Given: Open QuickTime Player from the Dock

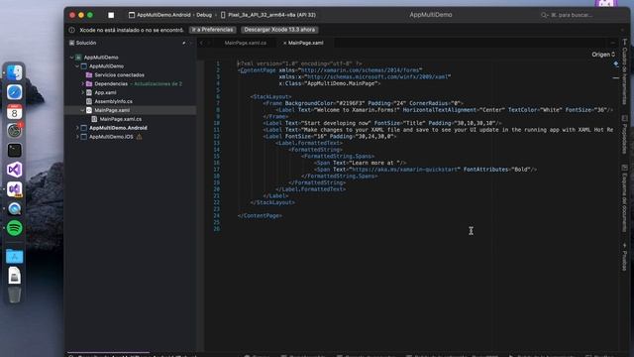Looking at the screenshot, I should pyautogui.click(x=15, y=209).
